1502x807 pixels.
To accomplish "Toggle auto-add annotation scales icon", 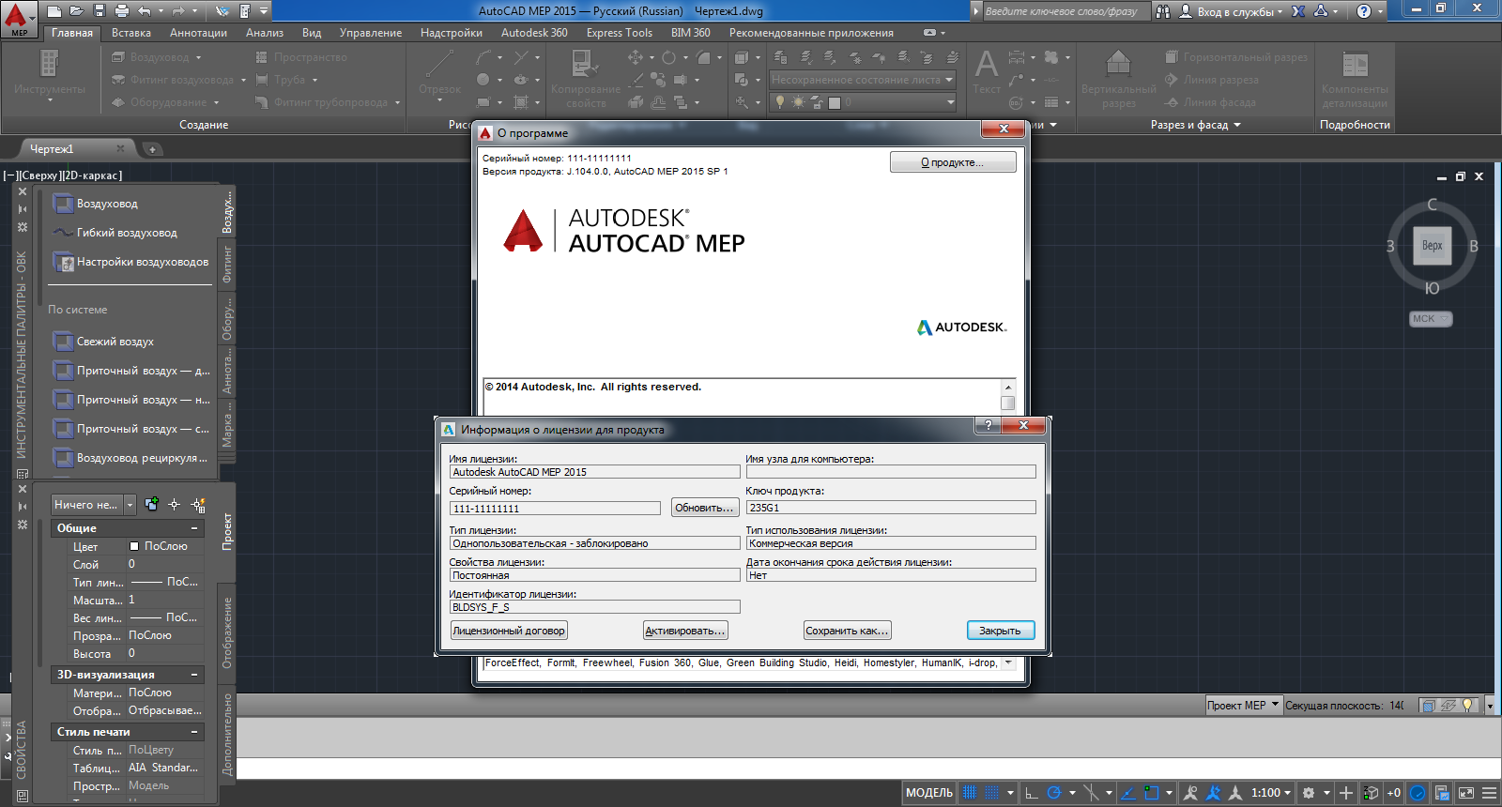I will click(x=1213, y=793).
